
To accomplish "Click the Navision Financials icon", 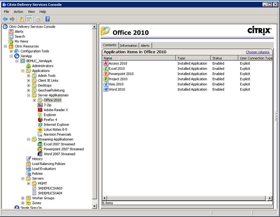I will coord(40,135).
